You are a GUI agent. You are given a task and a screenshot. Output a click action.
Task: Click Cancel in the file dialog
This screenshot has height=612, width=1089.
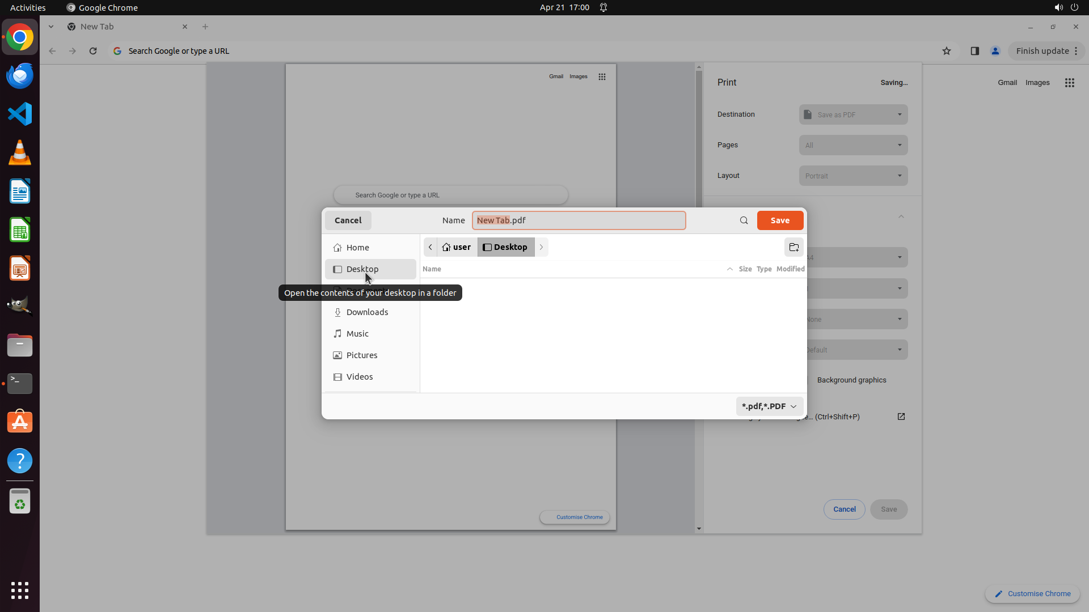click(348, 220)
